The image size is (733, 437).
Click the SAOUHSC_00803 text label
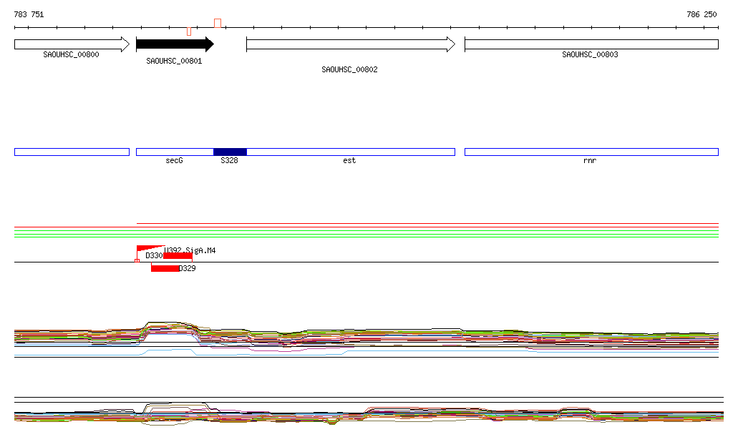(x=590, y=55)
